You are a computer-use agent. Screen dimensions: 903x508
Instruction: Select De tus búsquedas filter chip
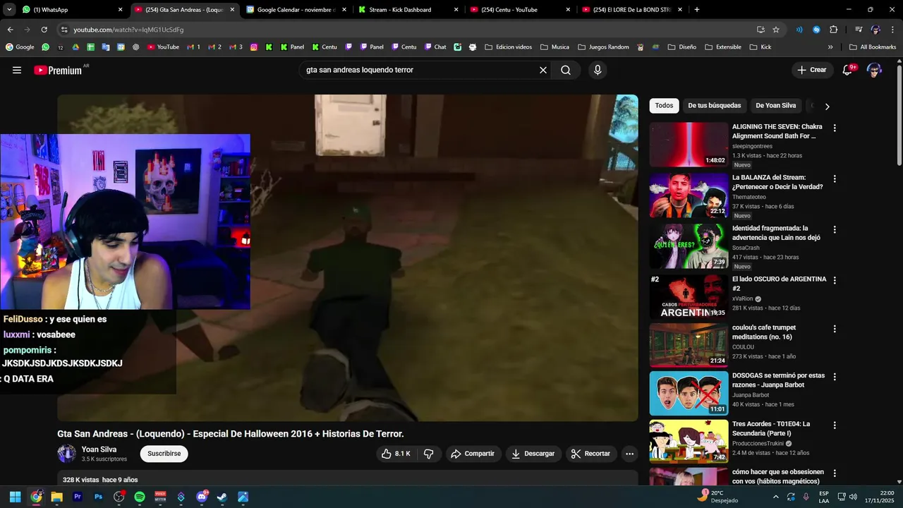pos(715,106)
